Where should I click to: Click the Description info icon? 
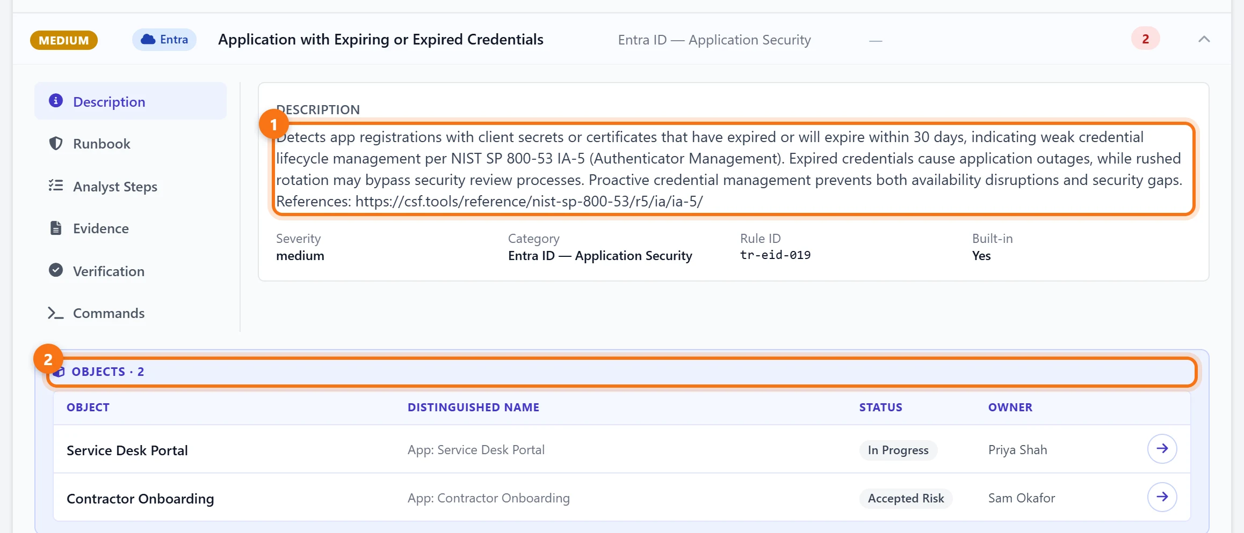56,101
